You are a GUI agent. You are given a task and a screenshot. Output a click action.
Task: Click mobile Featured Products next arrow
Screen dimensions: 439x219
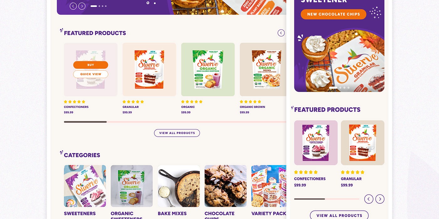tap(380, 199)
